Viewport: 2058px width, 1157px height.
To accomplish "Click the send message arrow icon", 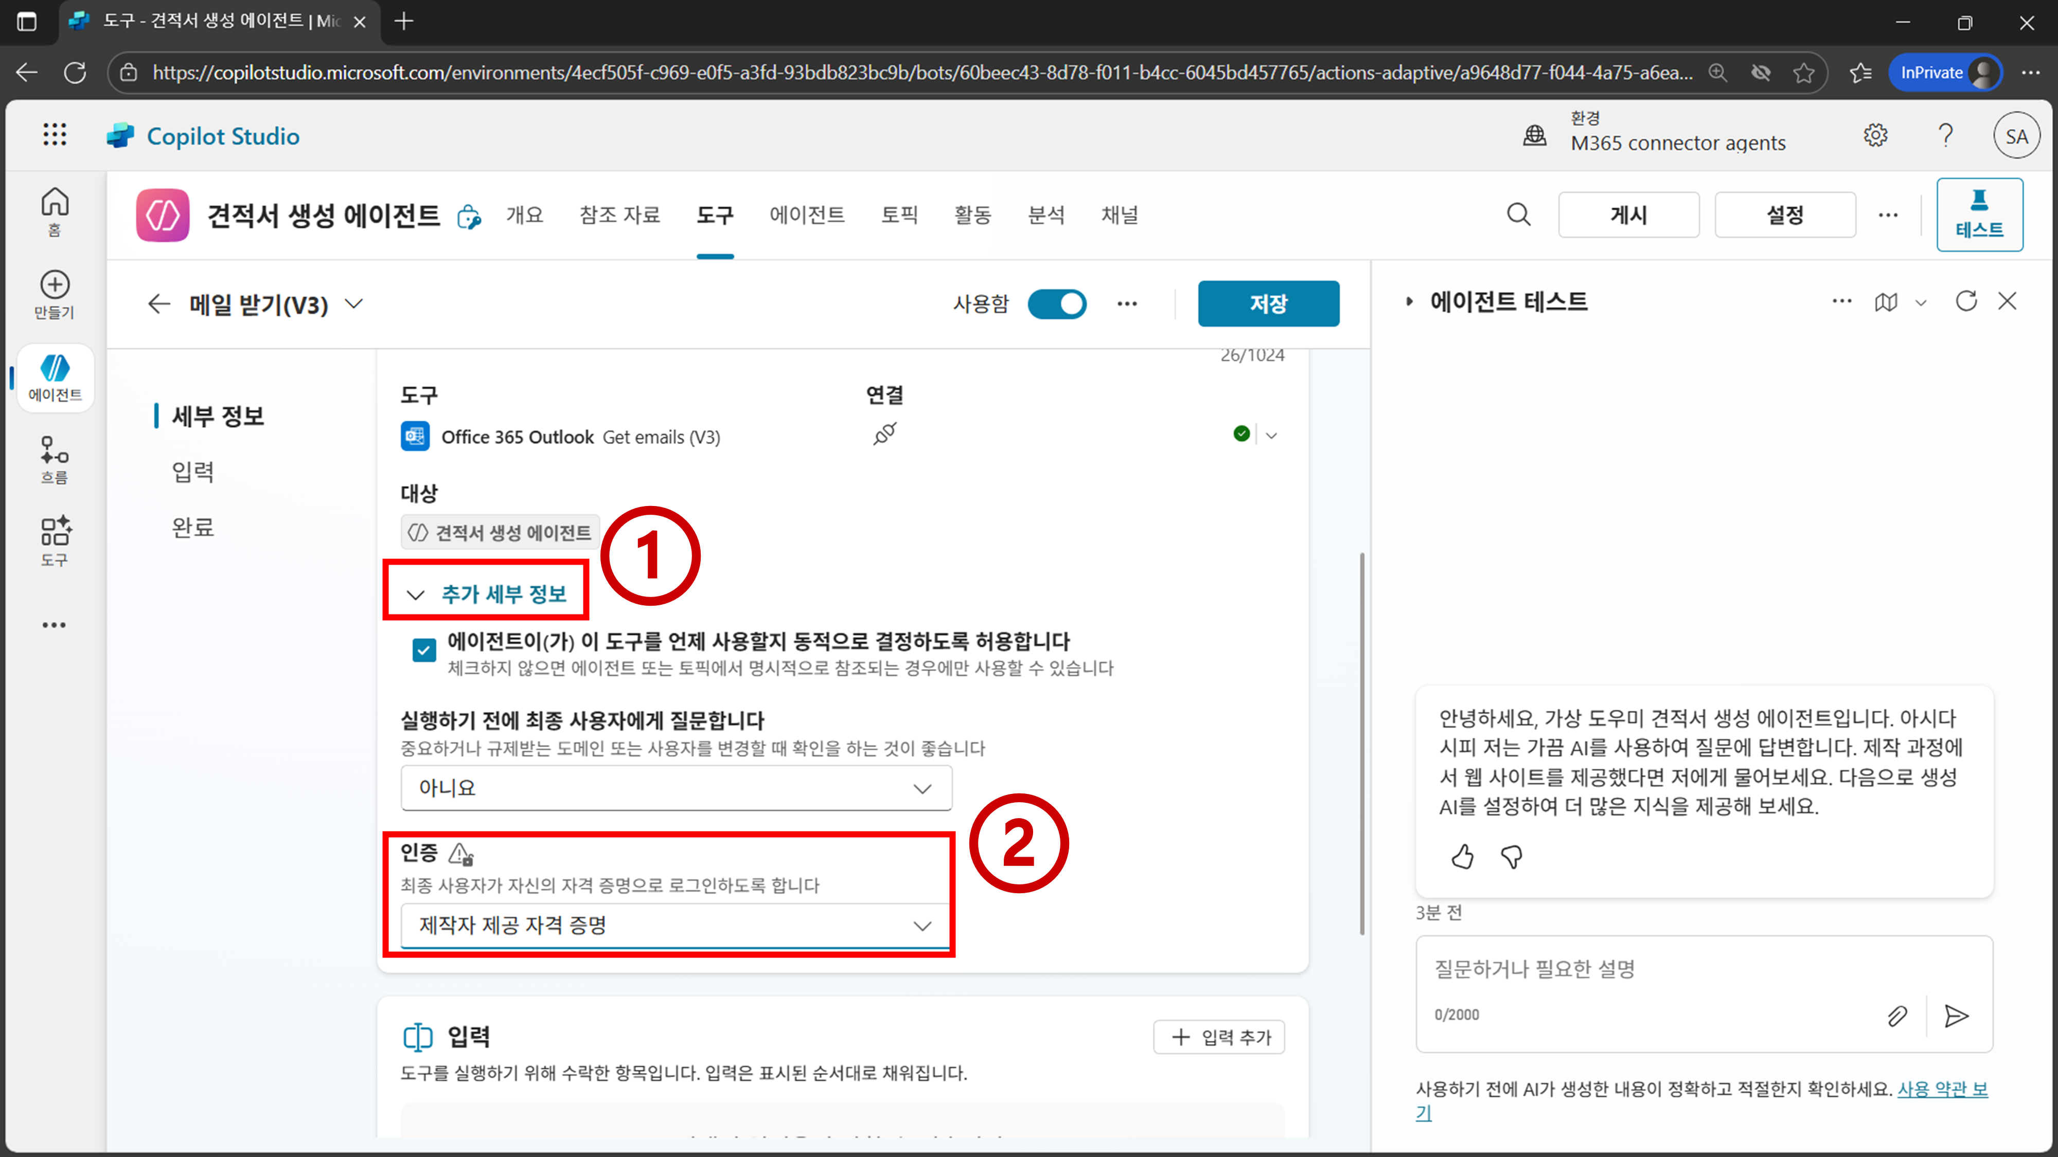I will [x=1956, y=1016].
